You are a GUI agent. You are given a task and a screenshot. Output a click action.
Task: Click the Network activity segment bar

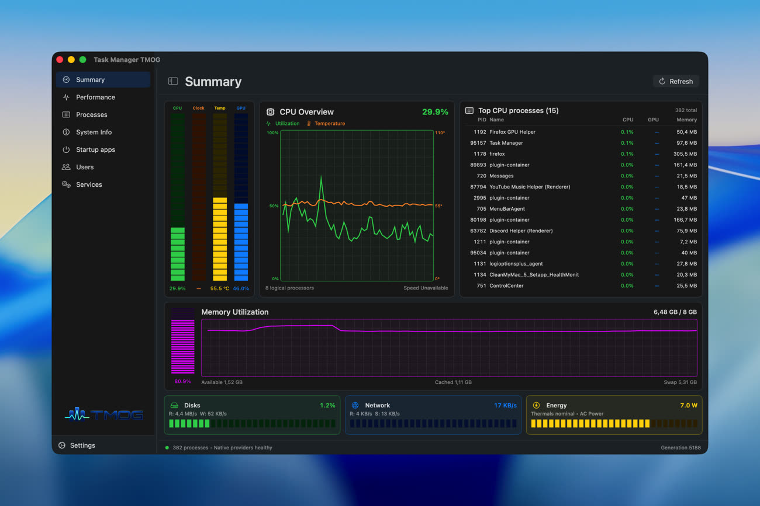[x=433, y=423]
